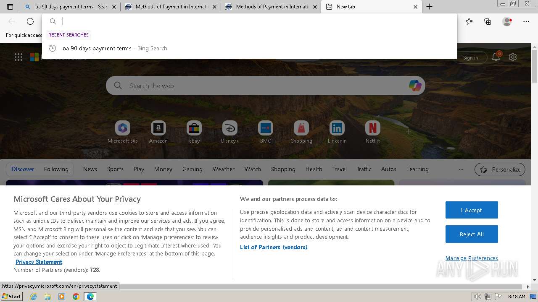538x302 pixels.
Task: Open the Watch category
Action: click(253, 169)
